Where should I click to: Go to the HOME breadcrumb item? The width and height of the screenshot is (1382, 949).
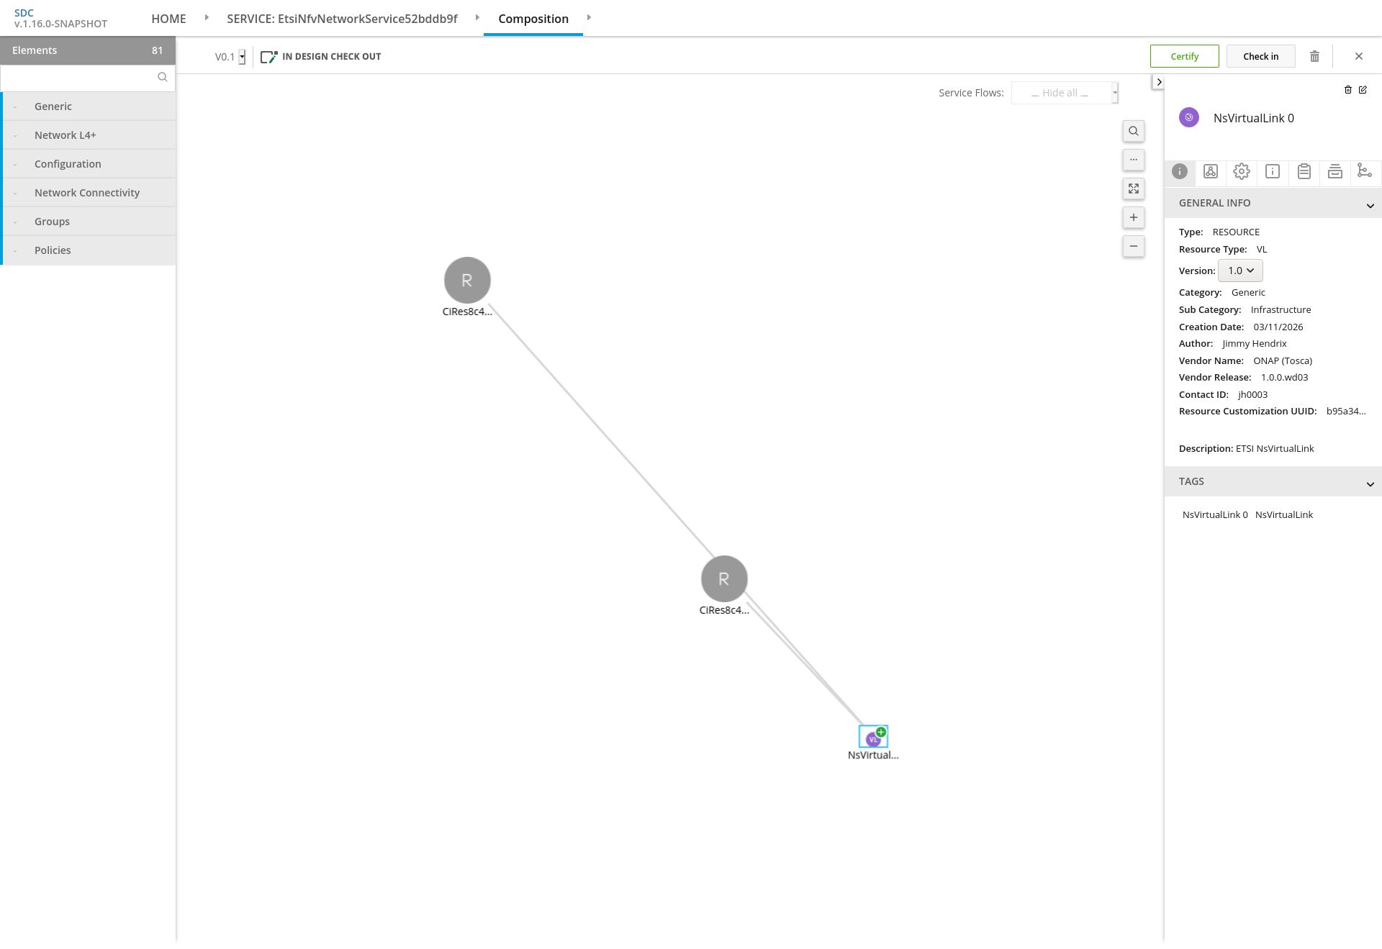click(168, 19)
